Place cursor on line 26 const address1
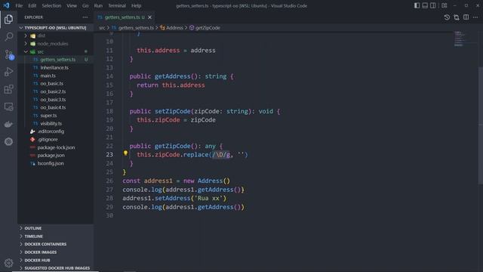The image size is (483, 272). click(x=176, y=181)
